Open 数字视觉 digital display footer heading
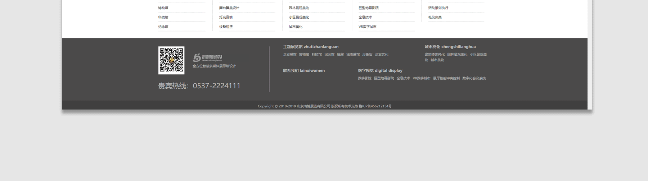 click(x=380, y=71)
